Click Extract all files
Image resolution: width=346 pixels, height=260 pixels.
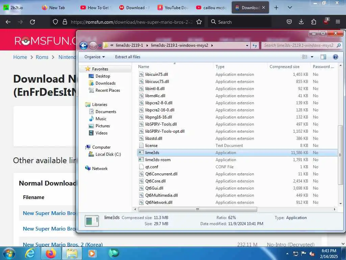(127, 57)
